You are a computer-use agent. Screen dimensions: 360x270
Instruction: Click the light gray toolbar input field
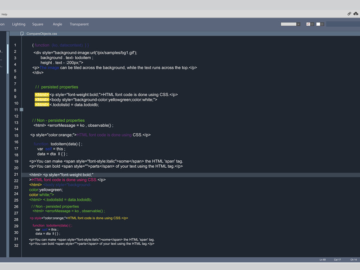[289, 24]
